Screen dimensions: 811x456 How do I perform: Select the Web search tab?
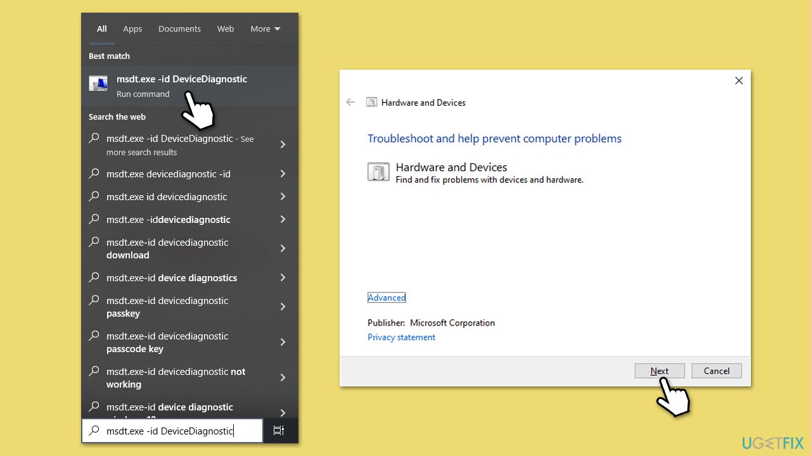pos(226,29)
